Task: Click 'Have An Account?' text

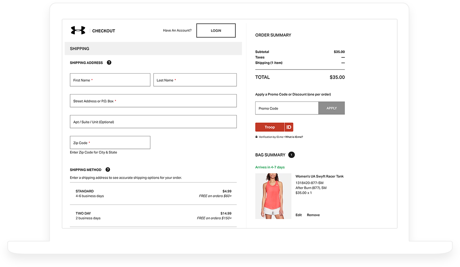Action: 177,31
